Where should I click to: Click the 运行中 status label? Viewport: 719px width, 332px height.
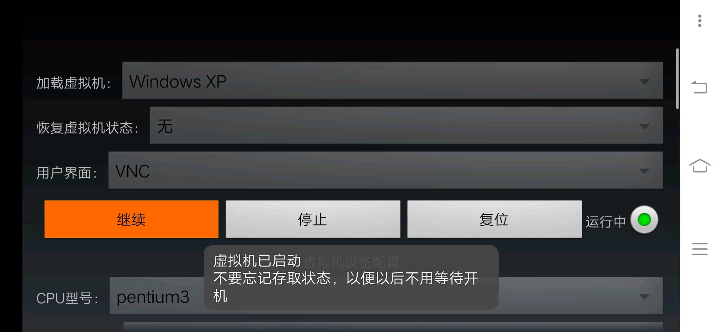coord(605,221)
